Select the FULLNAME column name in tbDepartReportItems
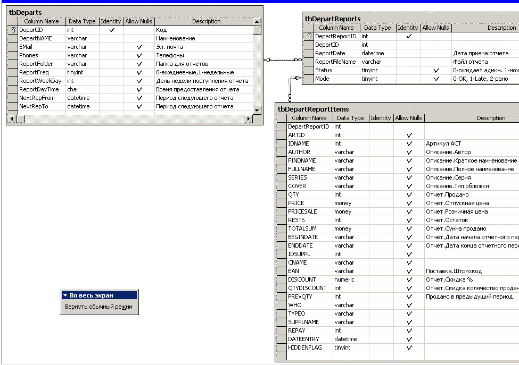Screen dimensions: 519x365 301,169
